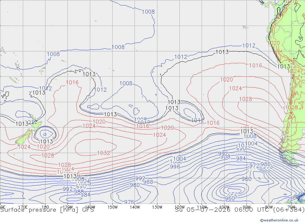Screen dimensions: 305x223
Task: Click the 130W longitude axis label
Action: (x=157, y=207)
